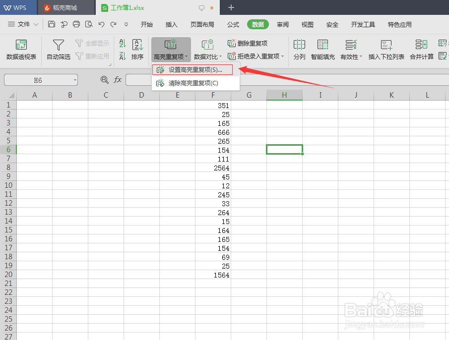Click the Select All corner triangle
The height and width of the screenshot is (340, 449).
(11, 95)
